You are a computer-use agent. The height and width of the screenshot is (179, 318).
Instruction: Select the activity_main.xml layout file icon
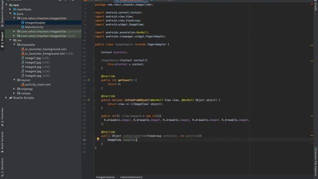23,85
